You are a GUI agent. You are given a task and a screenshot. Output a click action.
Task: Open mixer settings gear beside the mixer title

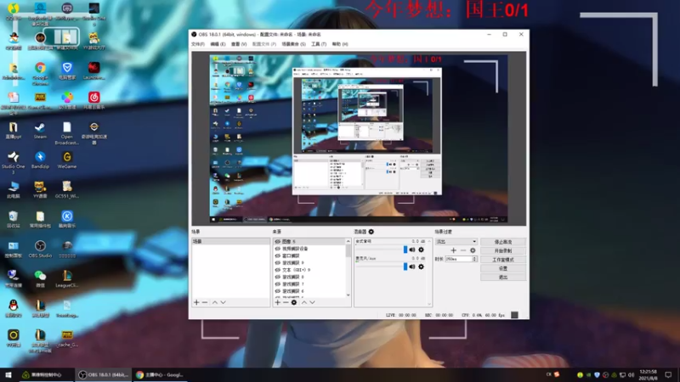tap(371, 232)
